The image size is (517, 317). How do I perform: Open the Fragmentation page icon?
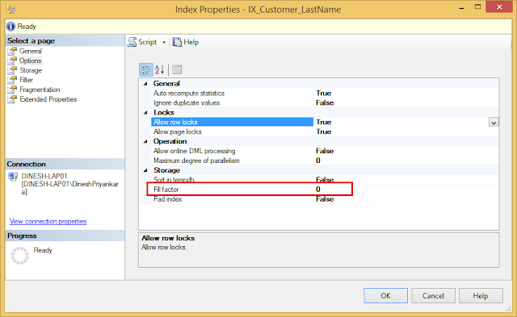click(x=12, y=90)
